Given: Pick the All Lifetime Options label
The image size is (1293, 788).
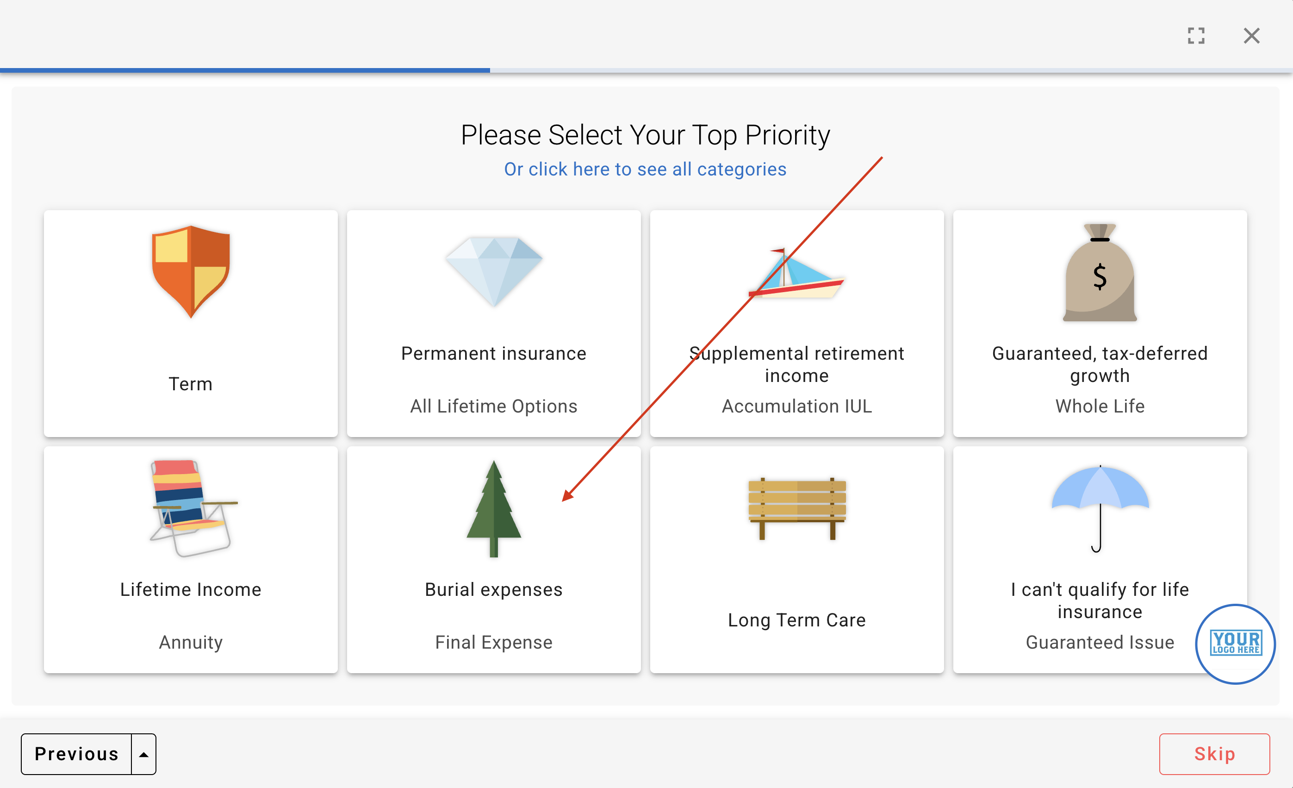Looking at the screenshot, I should click(x=493, y=406).
